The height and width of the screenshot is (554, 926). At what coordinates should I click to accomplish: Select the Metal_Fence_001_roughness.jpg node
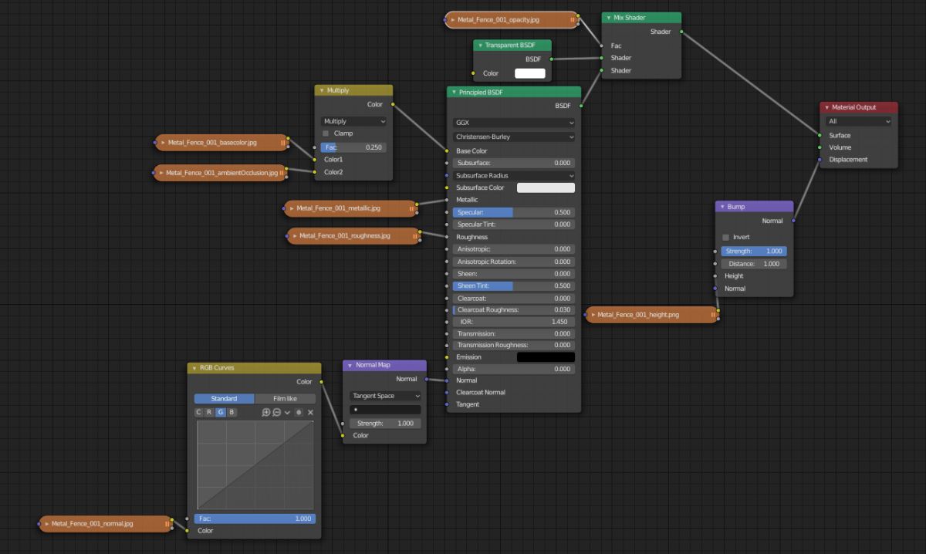click(354, 235)
